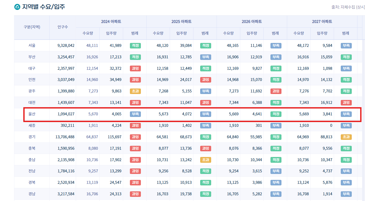Click 범례 header under 2026 아파트
Viewport: 365px width, 201px height.
click(275, 33)
